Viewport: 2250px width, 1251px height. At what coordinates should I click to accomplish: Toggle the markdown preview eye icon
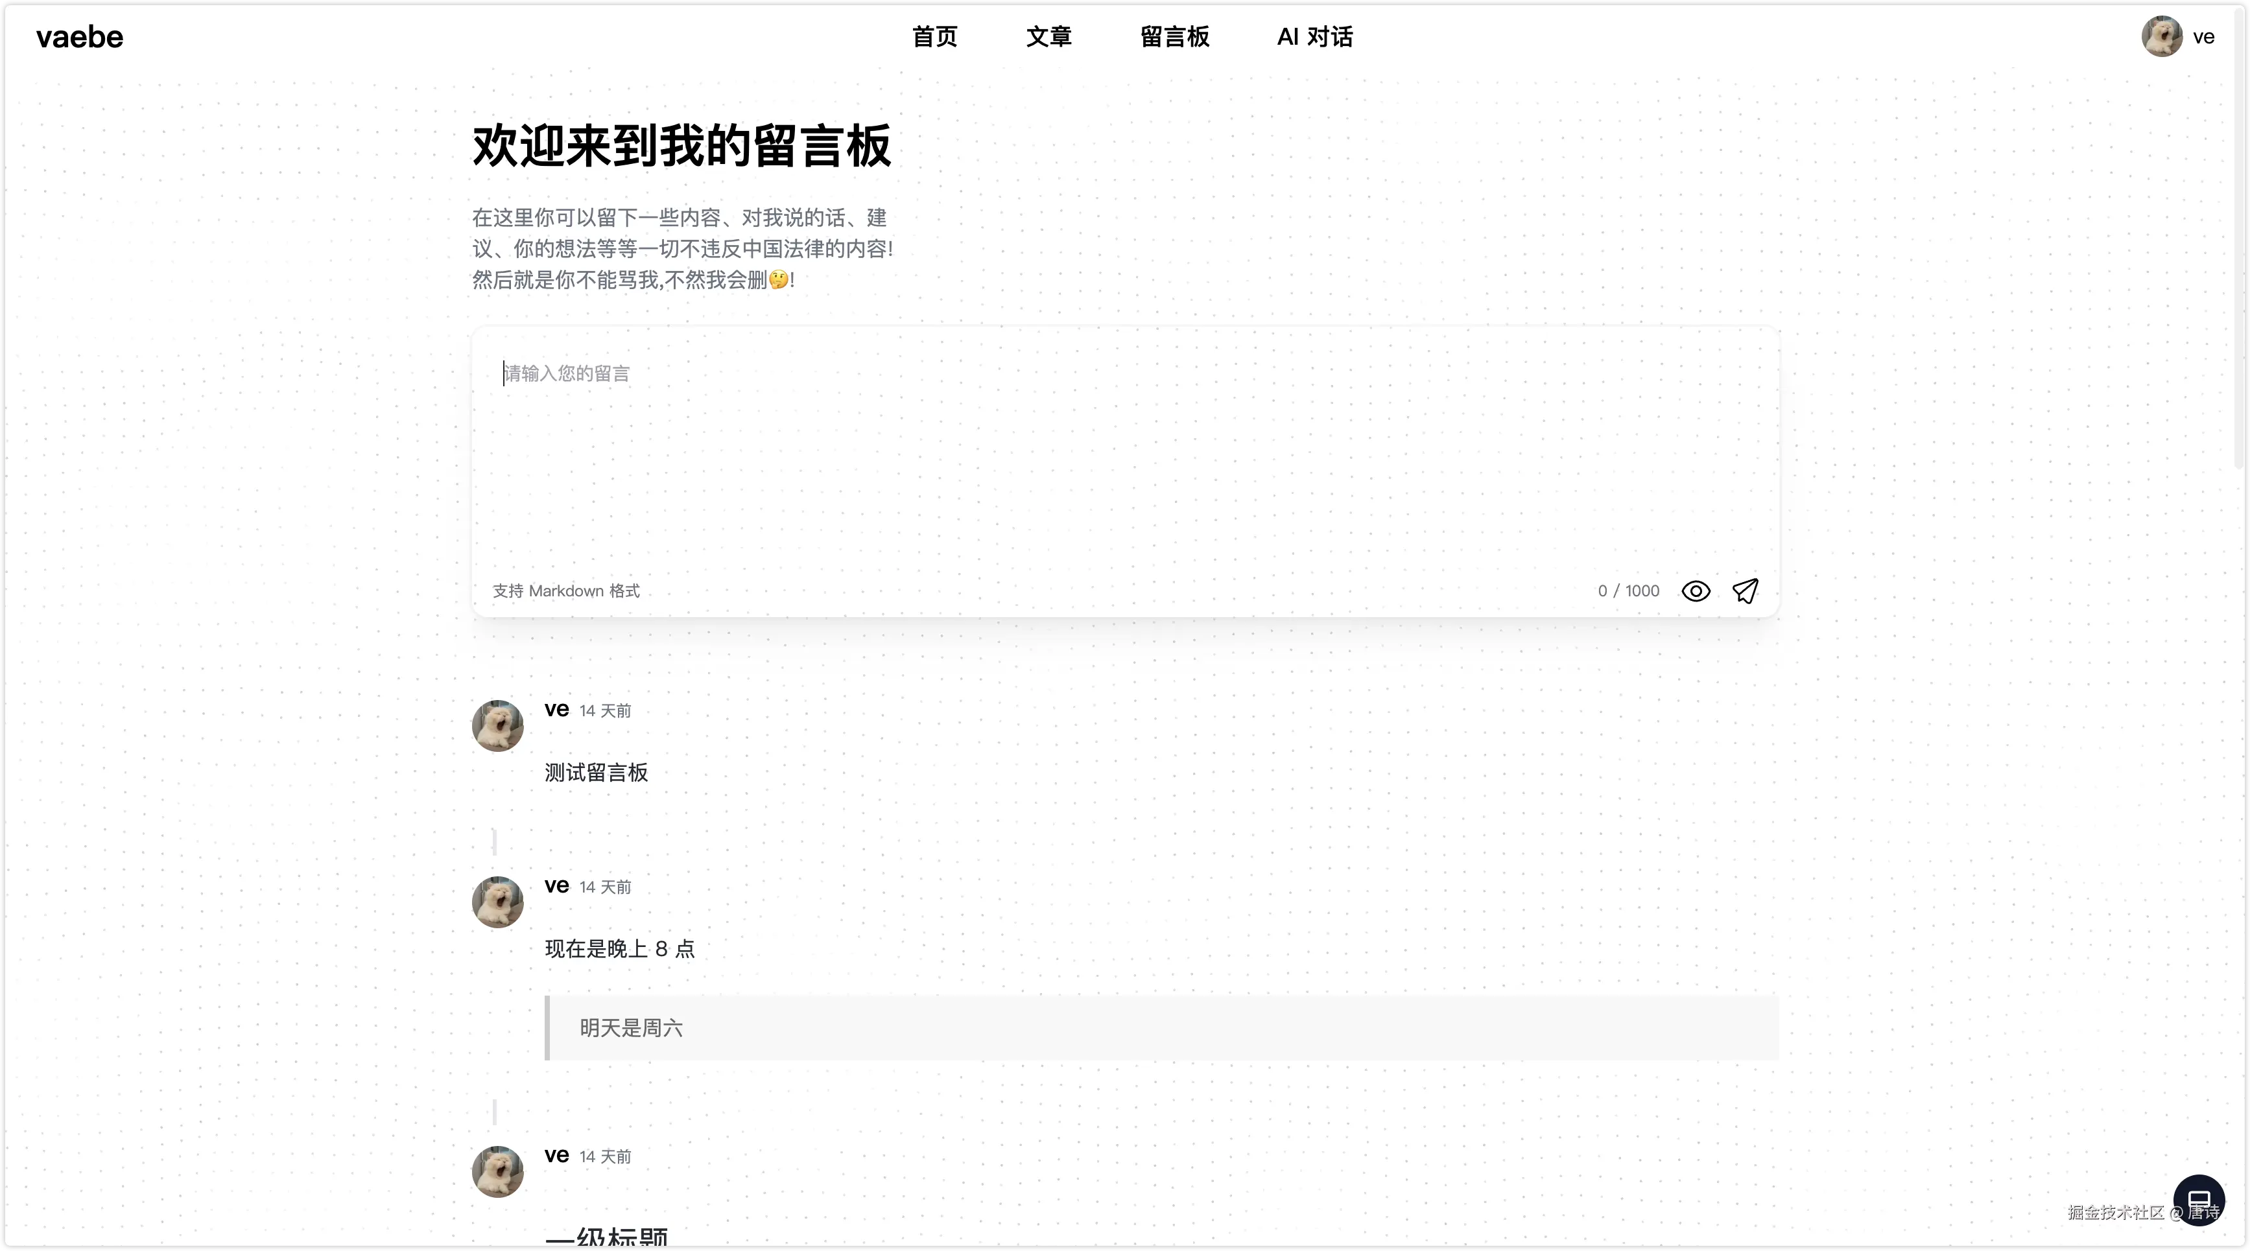pyautogui.click(x=1696, y=591)
